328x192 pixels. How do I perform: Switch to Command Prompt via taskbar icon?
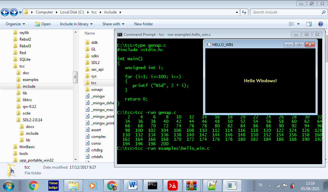click(x=152, y=185)
